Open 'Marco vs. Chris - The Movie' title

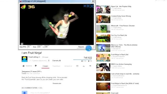(124, 46)
